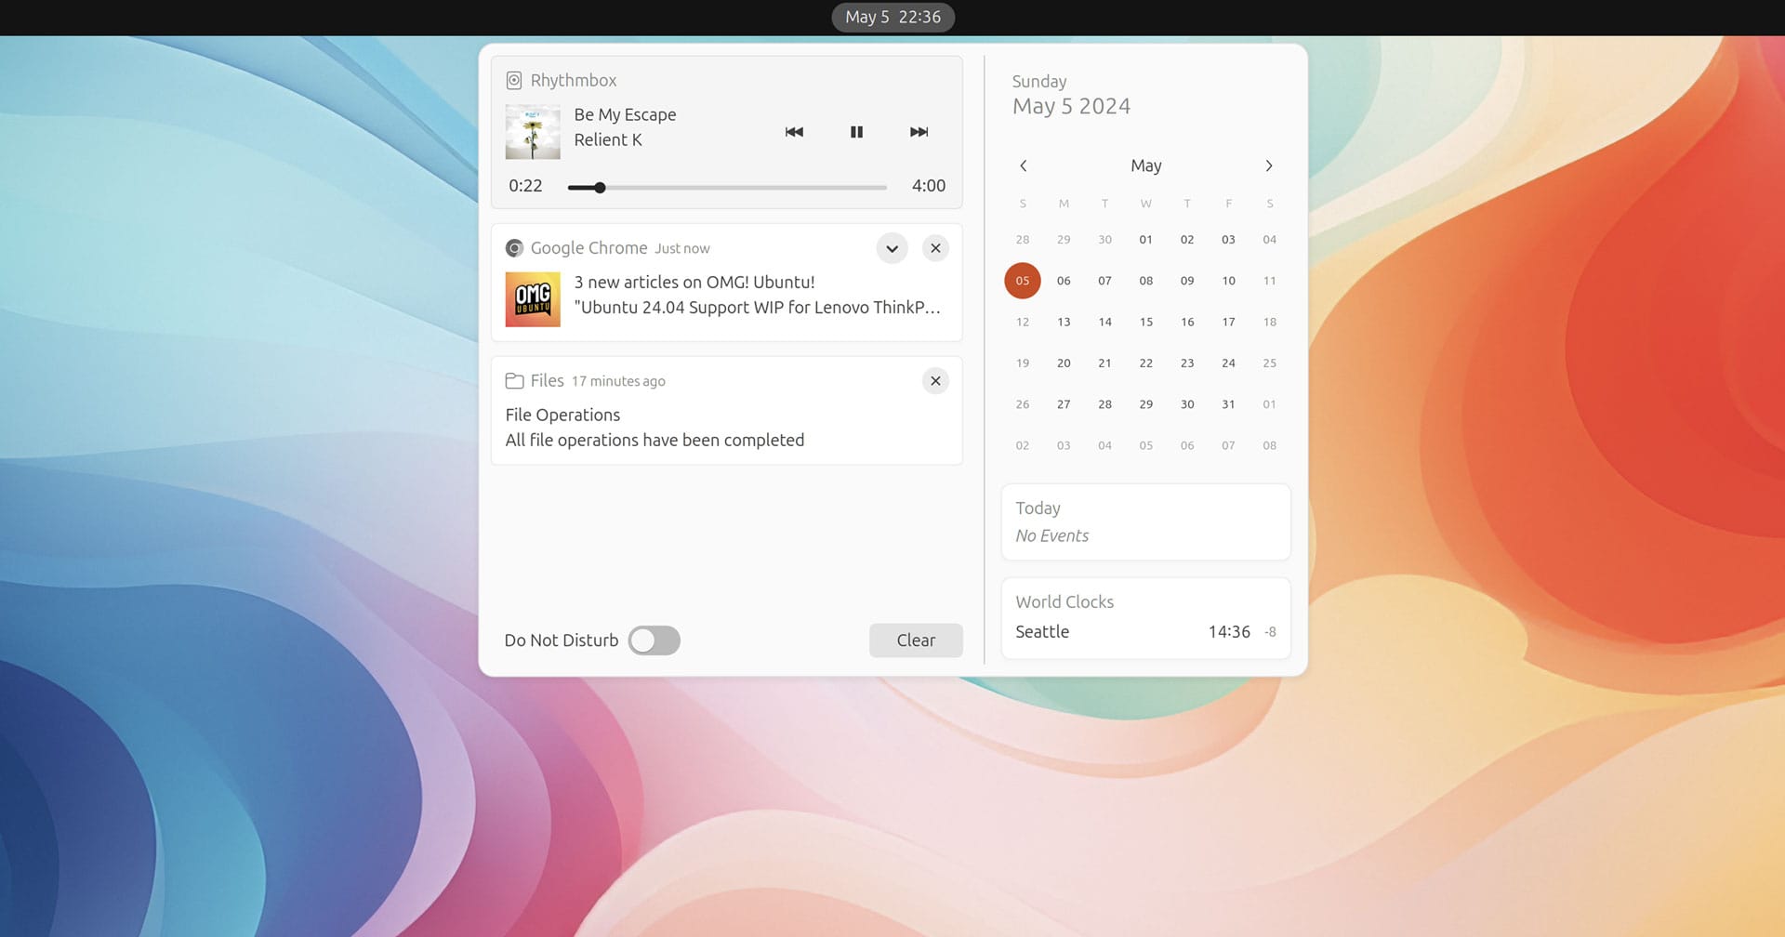Select May 21 in the calendar
Viewport: 1785px width, 937px height.
pyautogui.click(x=1104, y=363)
